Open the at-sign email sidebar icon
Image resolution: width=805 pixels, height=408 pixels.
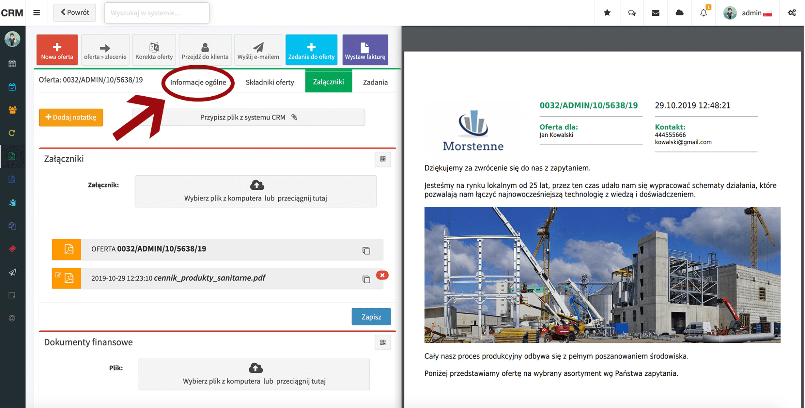click(12, 318)
